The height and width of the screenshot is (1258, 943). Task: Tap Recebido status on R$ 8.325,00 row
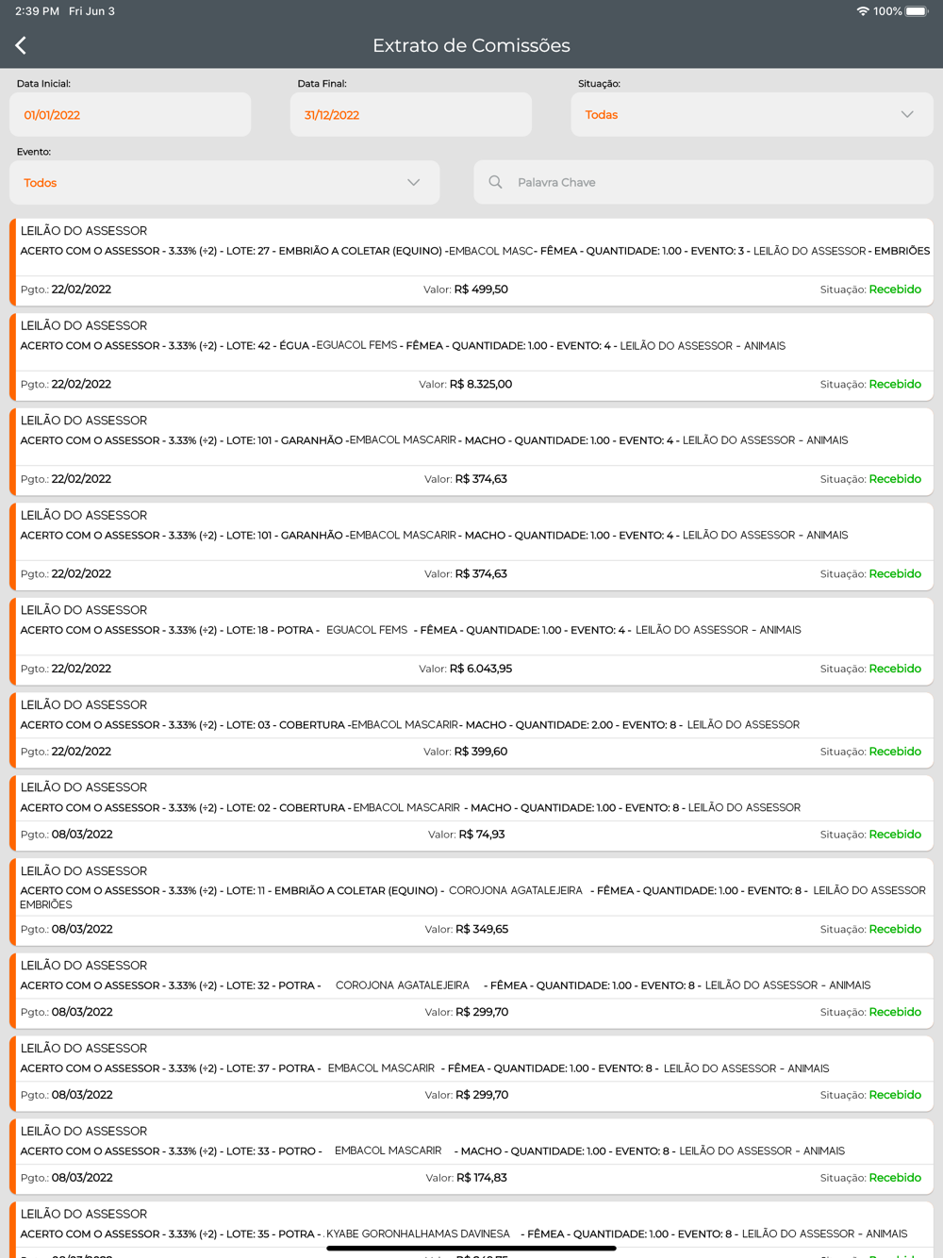click(x=895, y=384)
